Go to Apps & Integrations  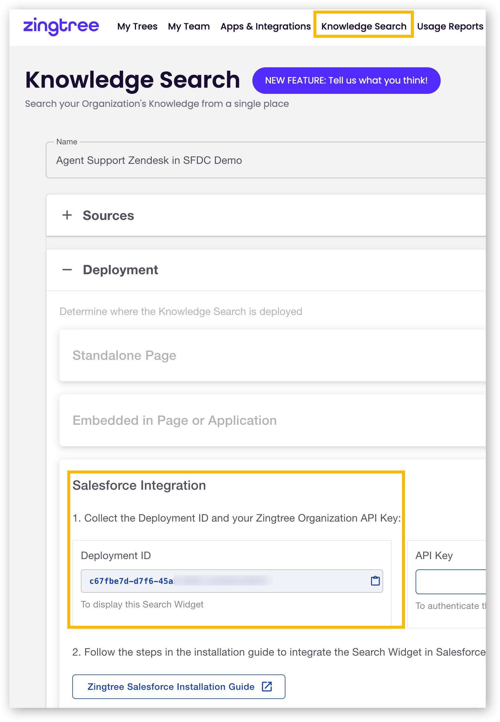pos(265,26)
